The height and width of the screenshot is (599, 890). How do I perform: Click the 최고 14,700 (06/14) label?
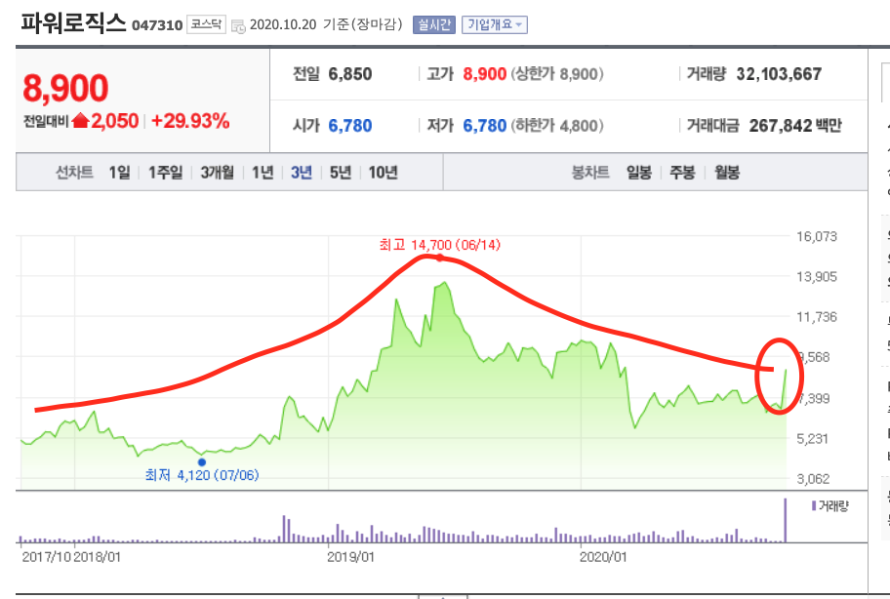tap(440, 245)
